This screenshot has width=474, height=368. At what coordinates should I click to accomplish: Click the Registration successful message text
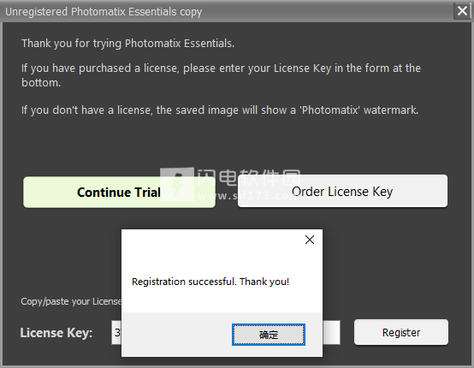(210, 282)
